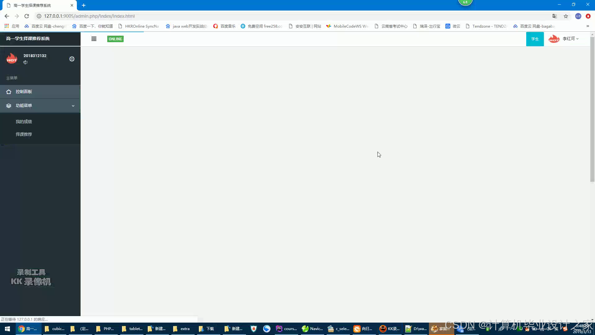Click the red extension icon in toolbar
The width and height of the screenshot is (595, 335).
[x=588, y=16]
